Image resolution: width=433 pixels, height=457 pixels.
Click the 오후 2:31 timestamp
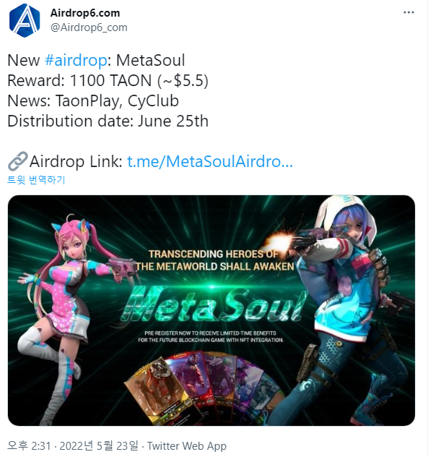(29, 446)
